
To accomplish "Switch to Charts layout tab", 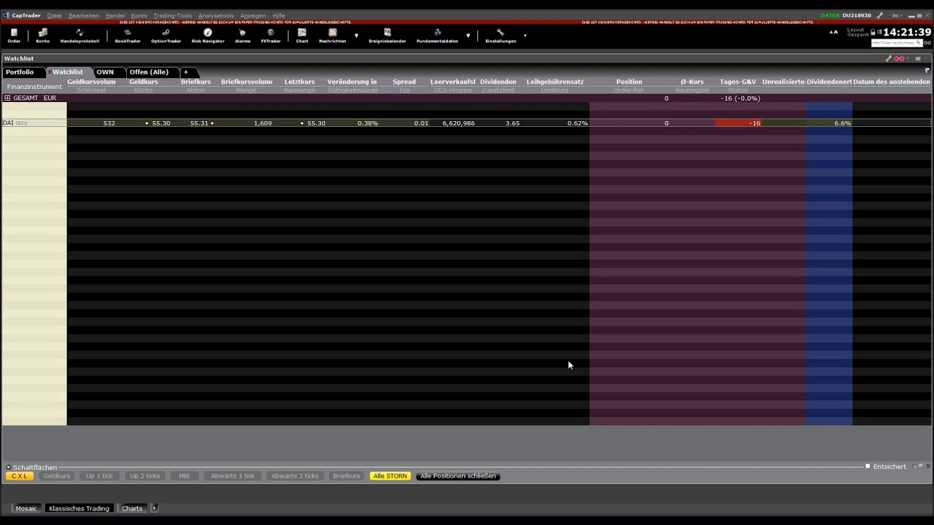I will 132,508.
